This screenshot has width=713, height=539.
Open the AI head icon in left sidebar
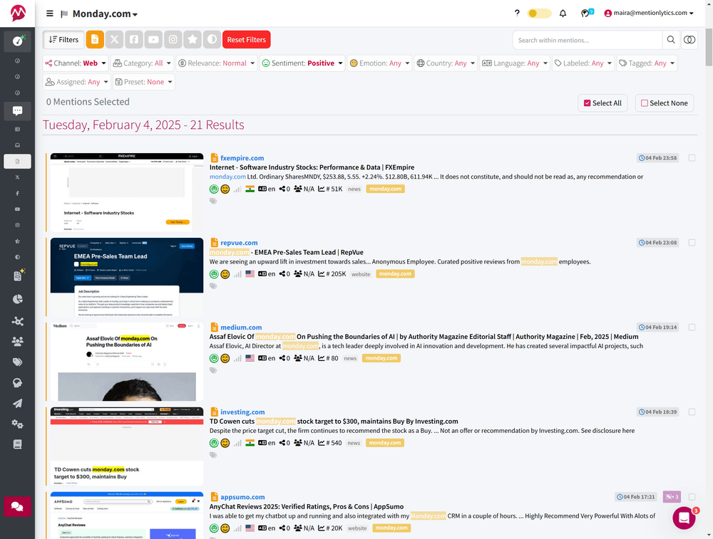click(18, 383)
